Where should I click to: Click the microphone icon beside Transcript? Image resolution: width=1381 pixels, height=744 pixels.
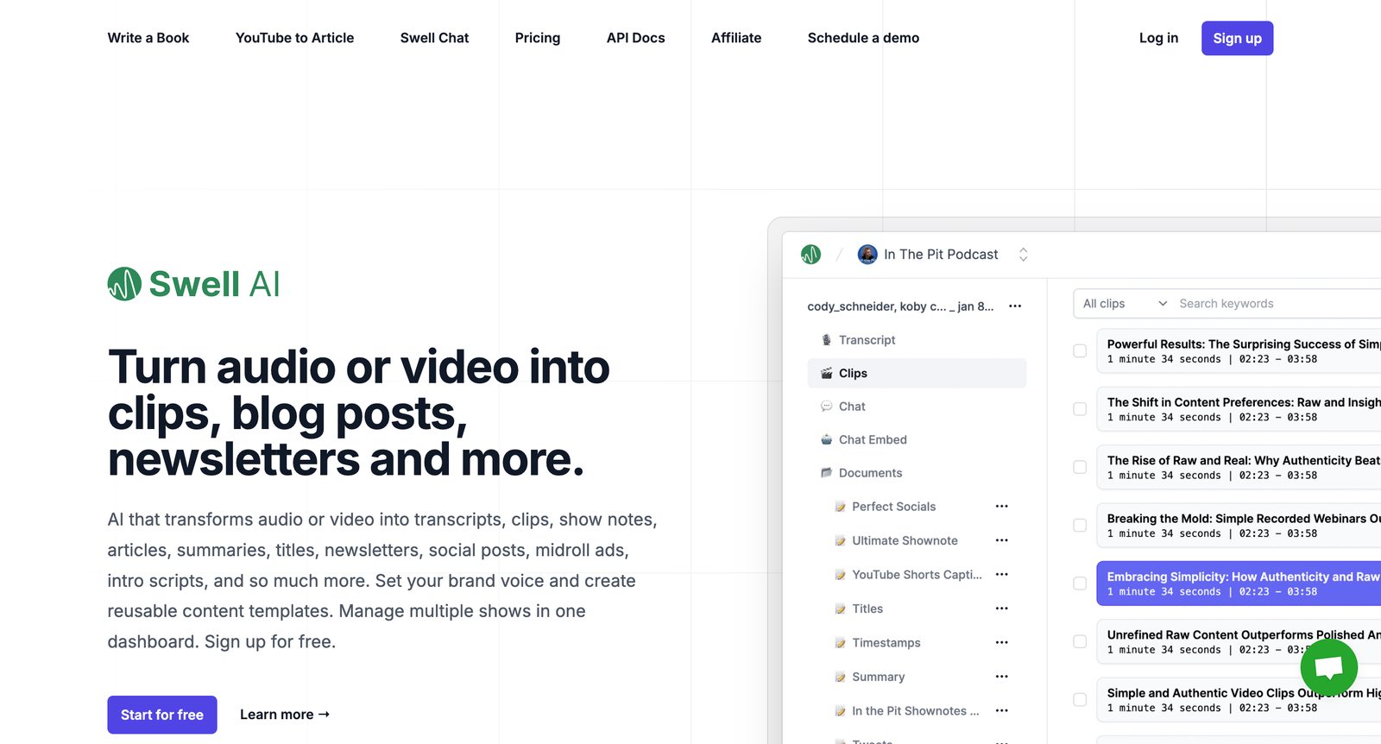826,340
